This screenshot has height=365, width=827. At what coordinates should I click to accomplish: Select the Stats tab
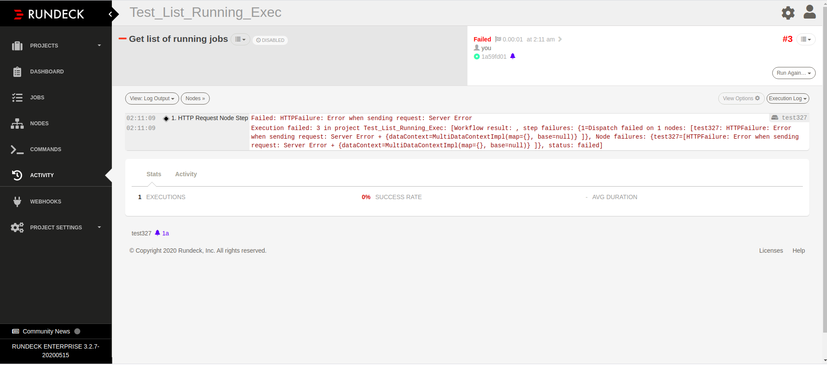(154, 174)
